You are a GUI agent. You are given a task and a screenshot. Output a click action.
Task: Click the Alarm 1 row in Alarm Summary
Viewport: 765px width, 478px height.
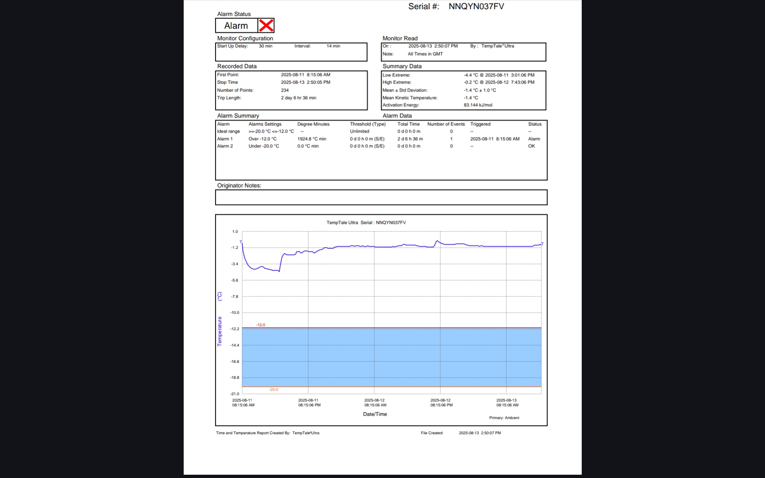pyautogui.click(x=225, y=139)
